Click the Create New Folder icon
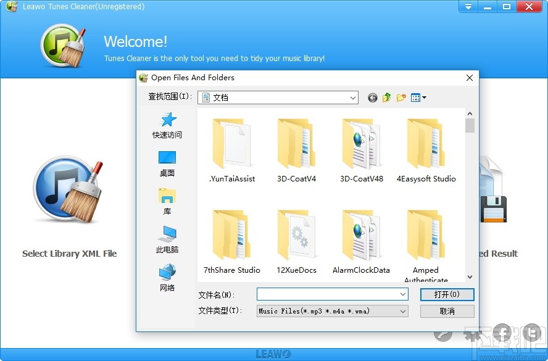 click(x=401, y=97)
